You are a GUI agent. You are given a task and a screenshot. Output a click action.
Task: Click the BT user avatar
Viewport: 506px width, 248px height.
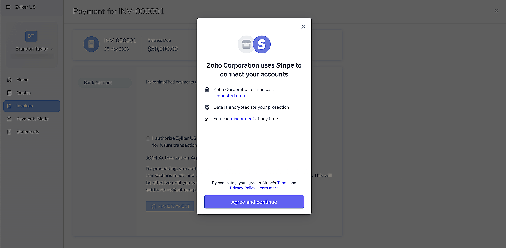[x=31, y=36]
